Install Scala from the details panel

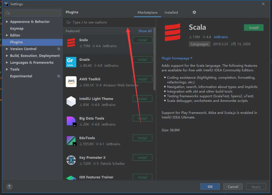(254, 28)
